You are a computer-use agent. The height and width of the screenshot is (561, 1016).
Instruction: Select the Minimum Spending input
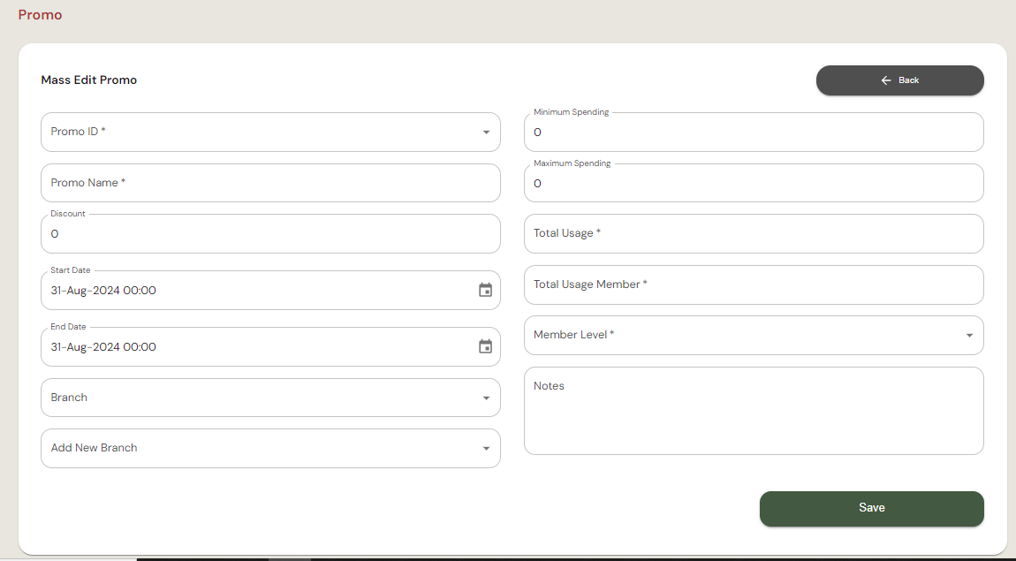753,133
